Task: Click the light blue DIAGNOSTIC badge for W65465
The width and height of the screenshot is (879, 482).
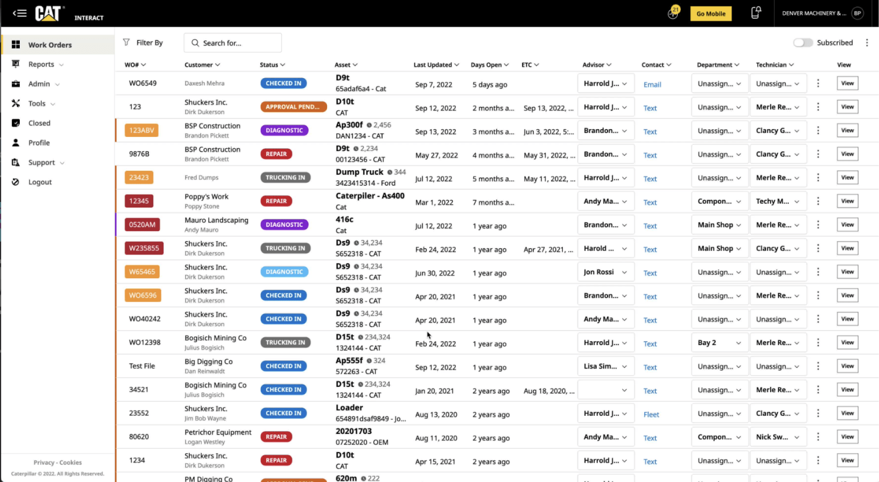Action: (284, 272)
